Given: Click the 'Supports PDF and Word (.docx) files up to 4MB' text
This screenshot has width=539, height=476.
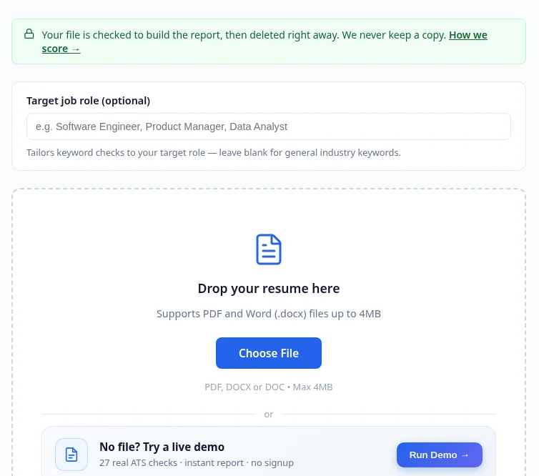Looking at the screenshot, I should click(269, 314).
